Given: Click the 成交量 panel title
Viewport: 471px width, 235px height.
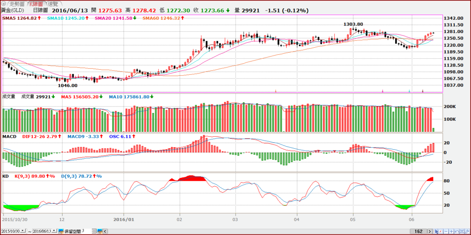Looking at the screenshot, I should pos(8,97).
